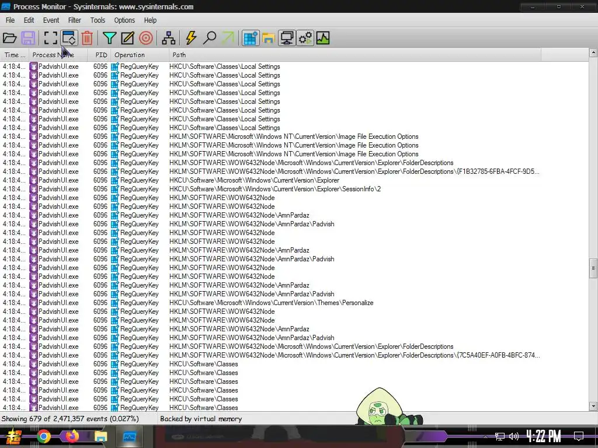Click the scrollbar down arrow
The height and width of the screenshot is (448, 598).
[x=593, y=407]
